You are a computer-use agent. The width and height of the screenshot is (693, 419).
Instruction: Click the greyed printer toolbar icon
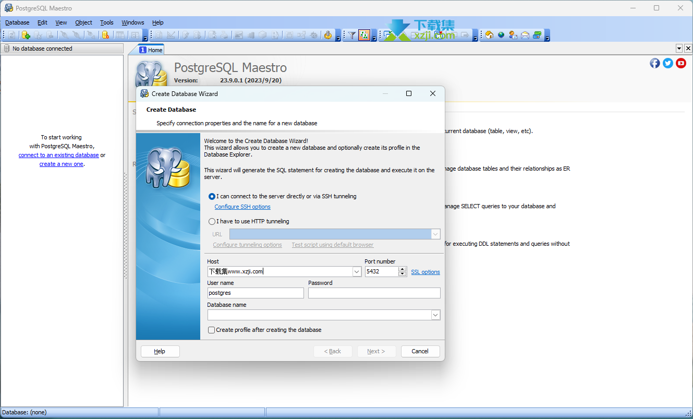(x=224, y=35)
